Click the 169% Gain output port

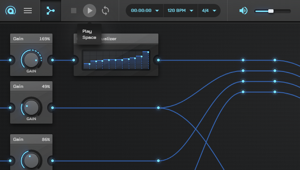pos(52,60)
